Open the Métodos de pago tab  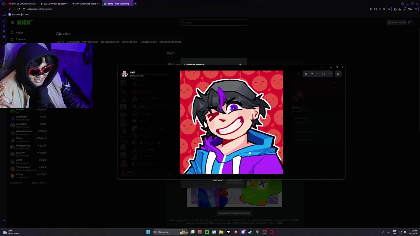coord(170,42)
